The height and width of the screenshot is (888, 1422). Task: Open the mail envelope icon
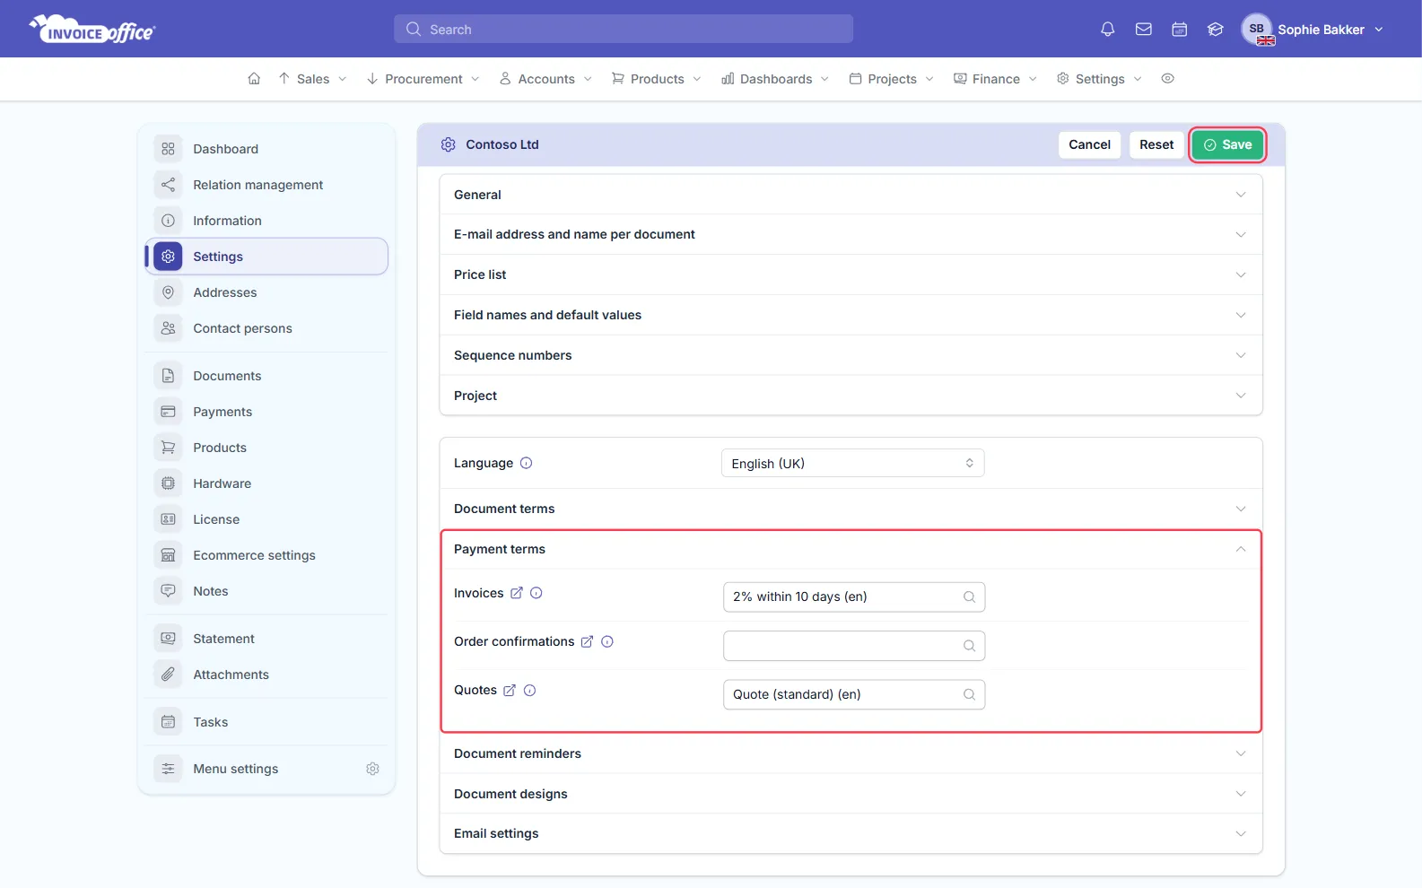1144,30
